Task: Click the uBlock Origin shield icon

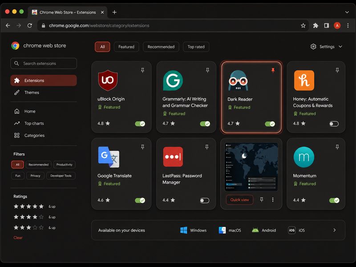Action: point(108,81)
